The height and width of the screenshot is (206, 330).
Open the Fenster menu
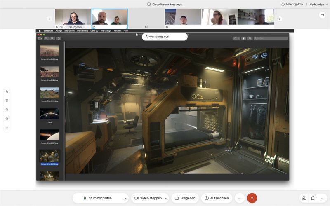pos(118,30)
